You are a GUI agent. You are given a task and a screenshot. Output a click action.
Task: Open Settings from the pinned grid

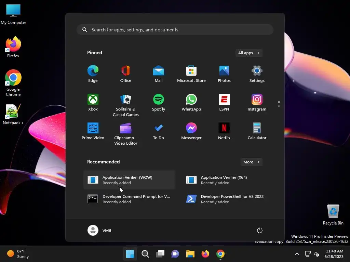tap(257, 74)
